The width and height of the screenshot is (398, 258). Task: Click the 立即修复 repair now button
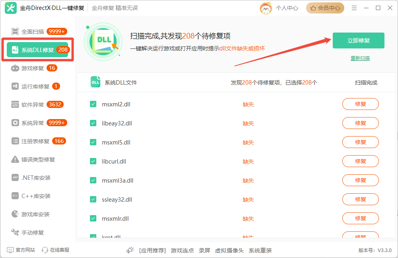click(x=359, y=40)
